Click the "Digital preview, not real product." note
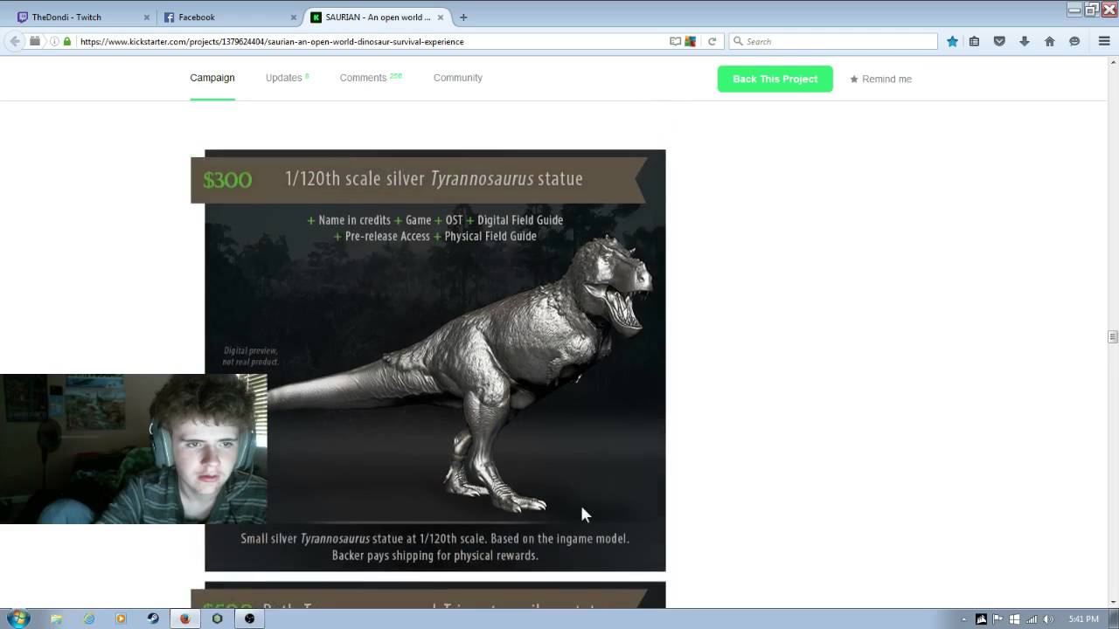The image size is (1119, 629). point(250,356)
